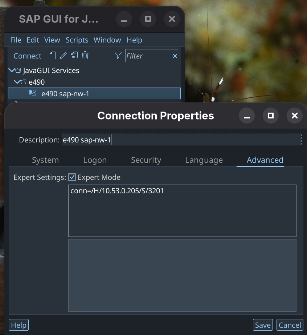Click the Connect button

pos(27,56)
